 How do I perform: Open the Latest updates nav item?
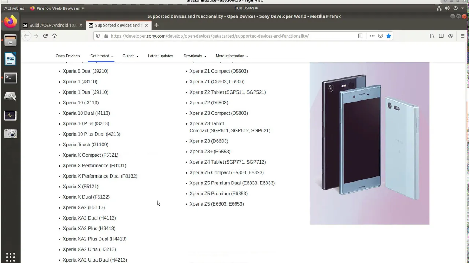point(160,56)
